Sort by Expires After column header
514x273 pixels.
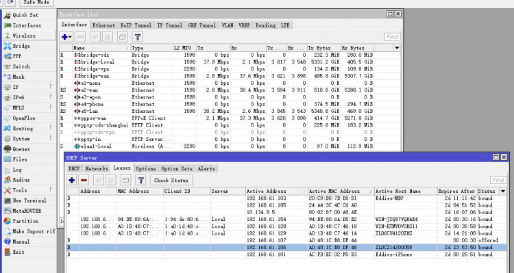click(x=457, y=191)
